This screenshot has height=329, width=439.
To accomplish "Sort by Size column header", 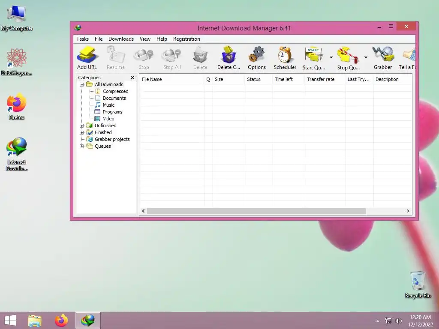I will point(229,79).
